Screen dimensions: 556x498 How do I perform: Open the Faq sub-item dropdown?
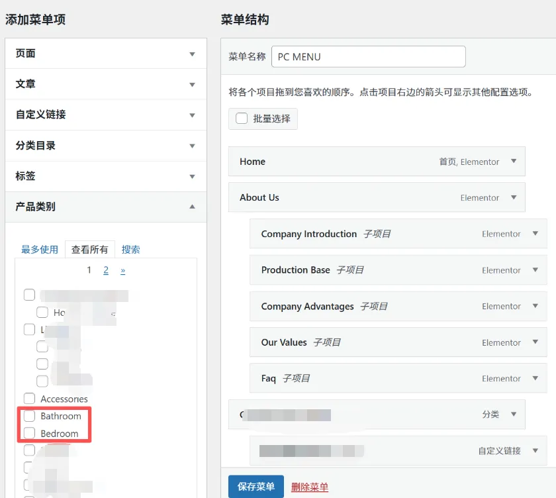[535, 378]
